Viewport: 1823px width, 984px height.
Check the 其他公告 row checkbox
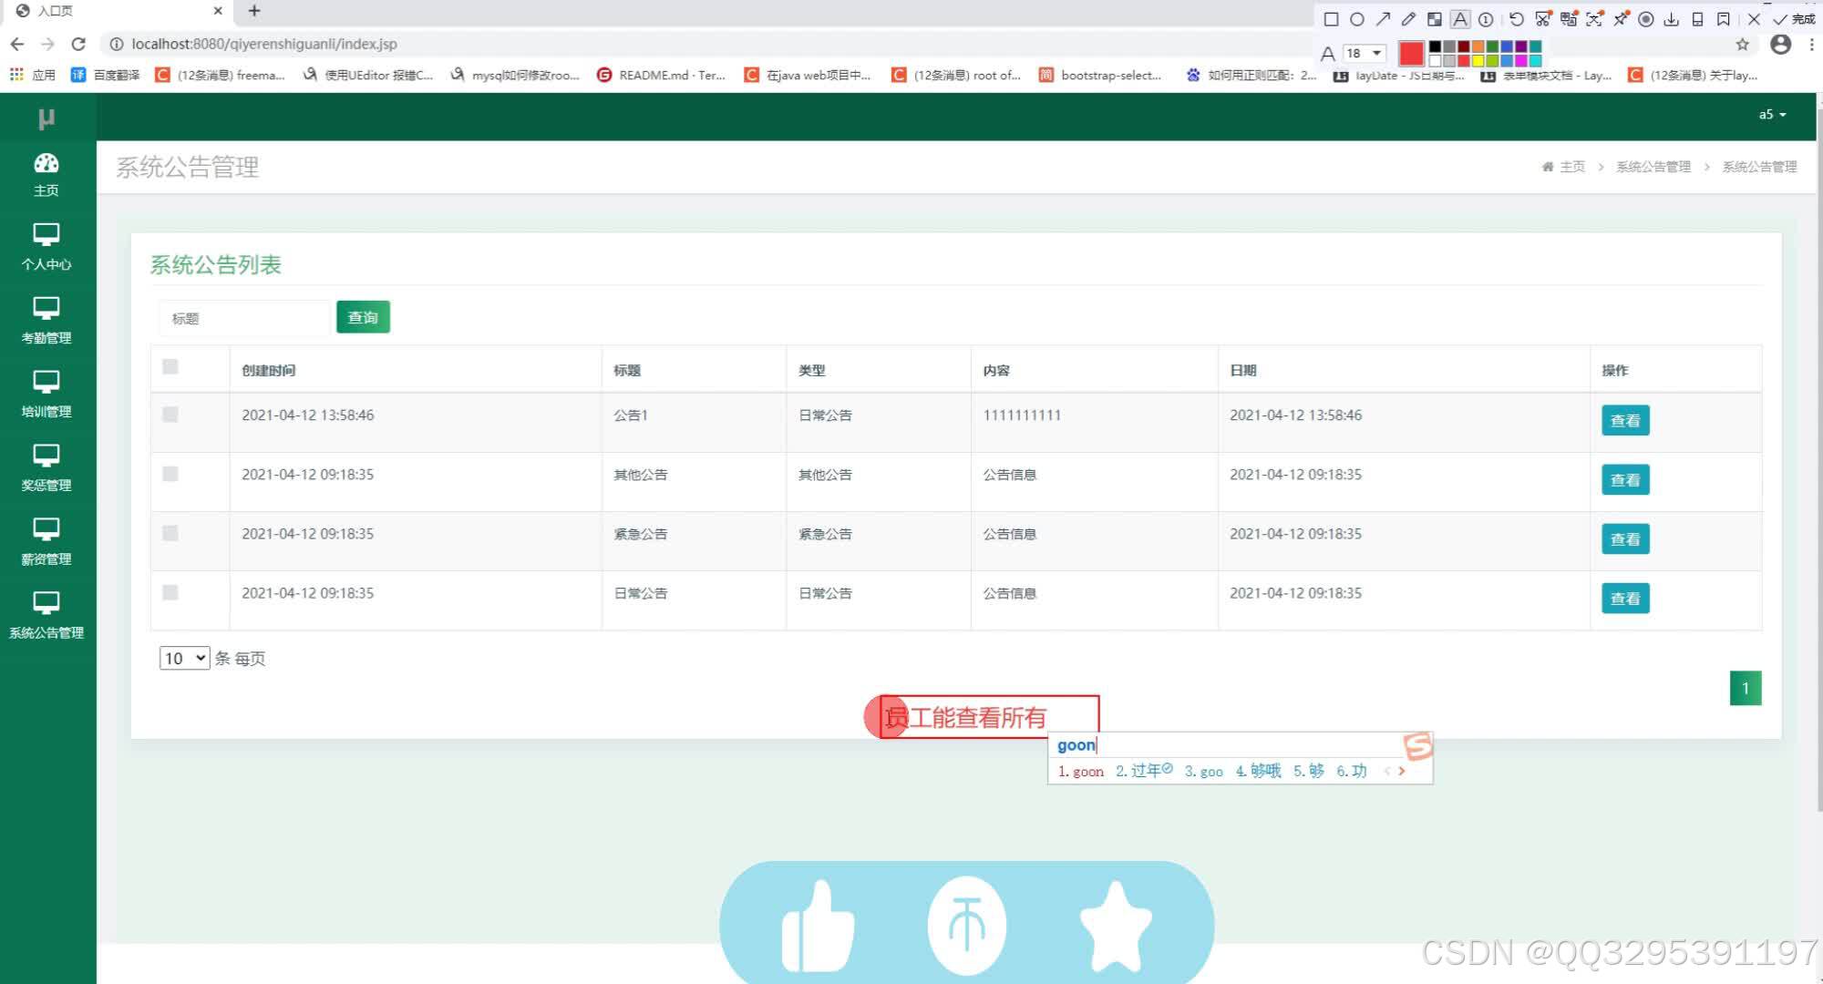pos(170,474)
